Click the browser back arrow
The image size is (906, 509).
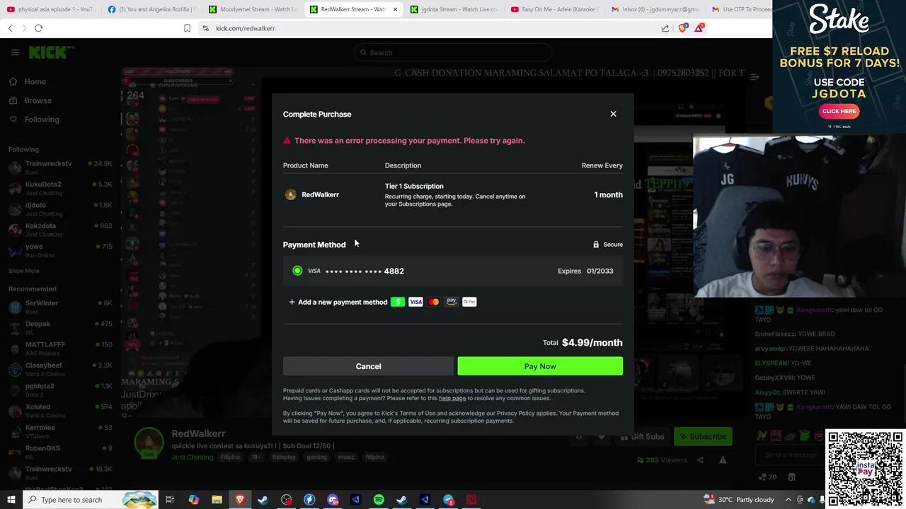11,28
